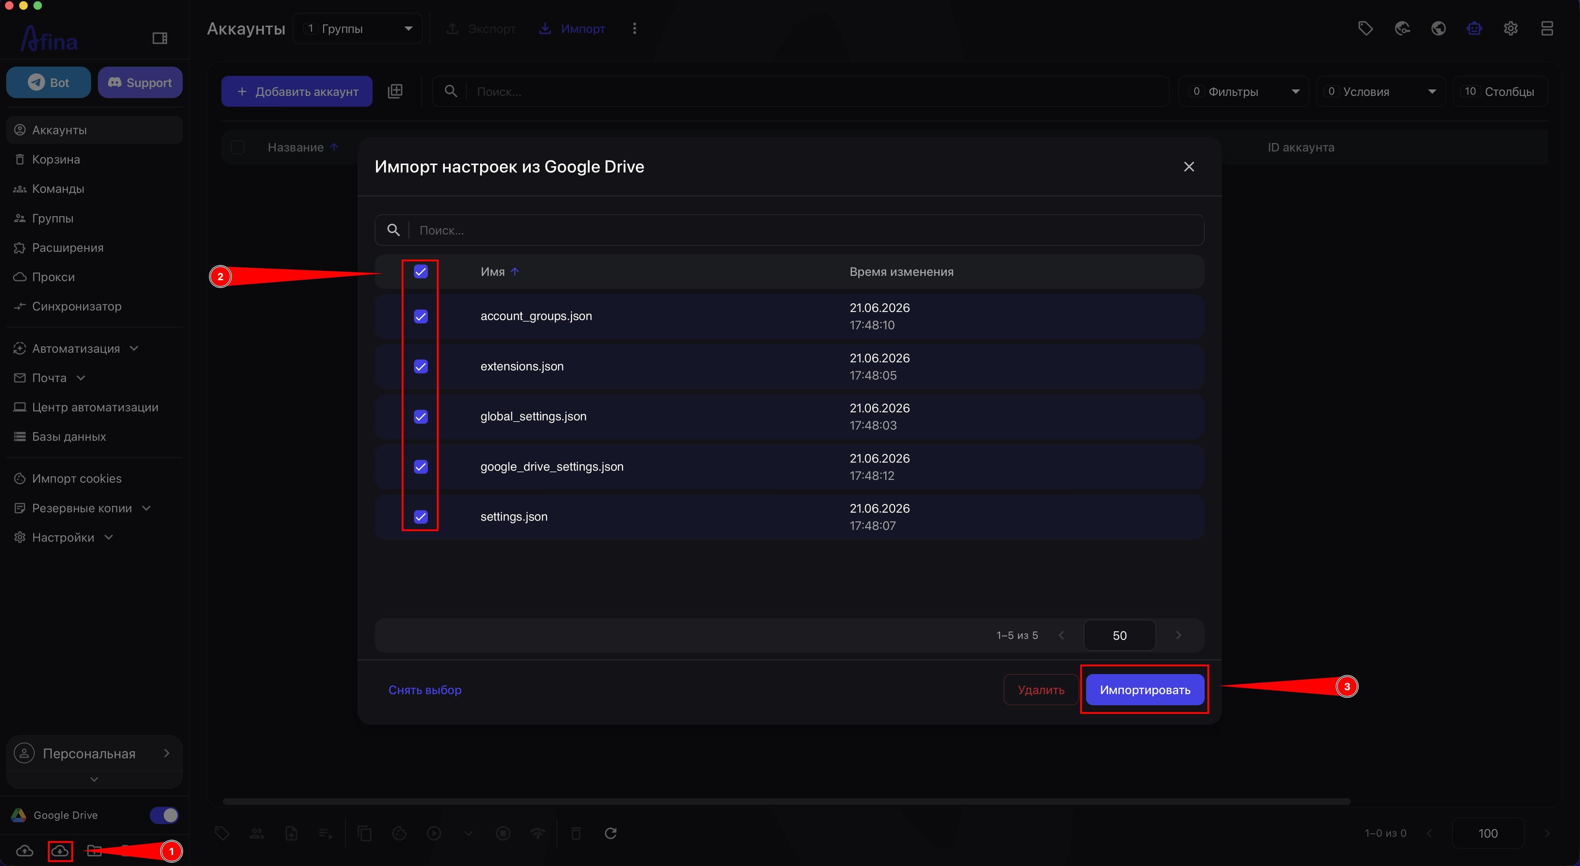Toggle the Google Drive switch off
The height and width of the screenshot is (866, 1580).
click(x=165, y=815)
